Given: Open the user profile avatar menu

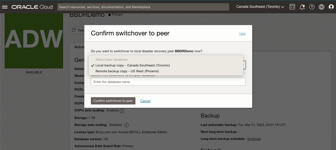Looking at the screenshot, I should pos(331,7).
